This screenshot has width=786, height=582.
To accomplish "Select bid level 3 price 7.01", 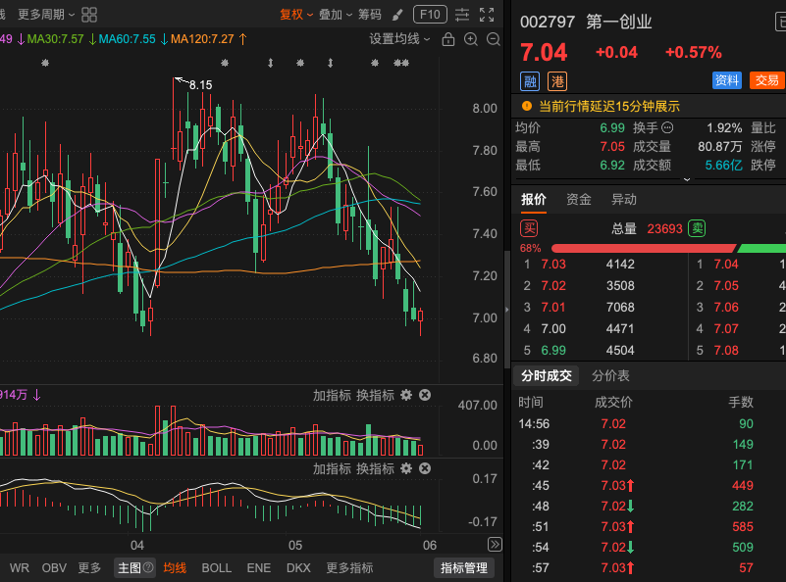I will [x=553, y=308].
